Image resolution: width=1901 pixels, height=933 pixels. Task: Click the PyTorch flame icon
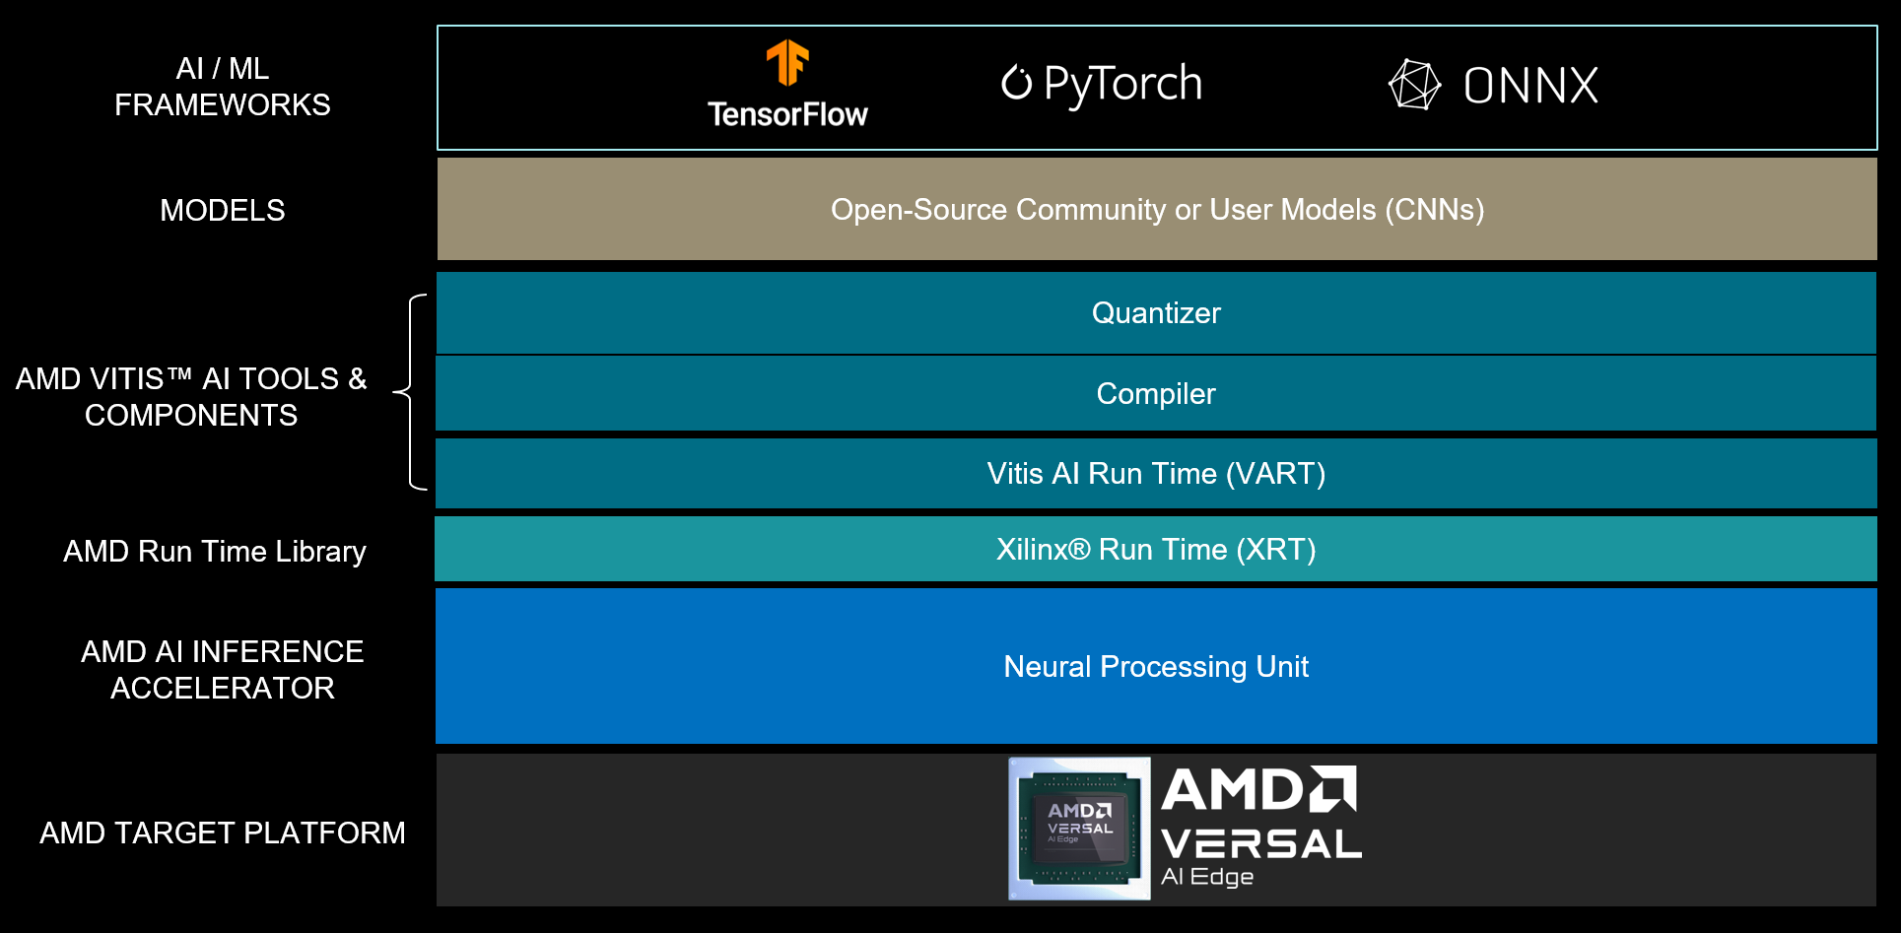pos(1016,84)
